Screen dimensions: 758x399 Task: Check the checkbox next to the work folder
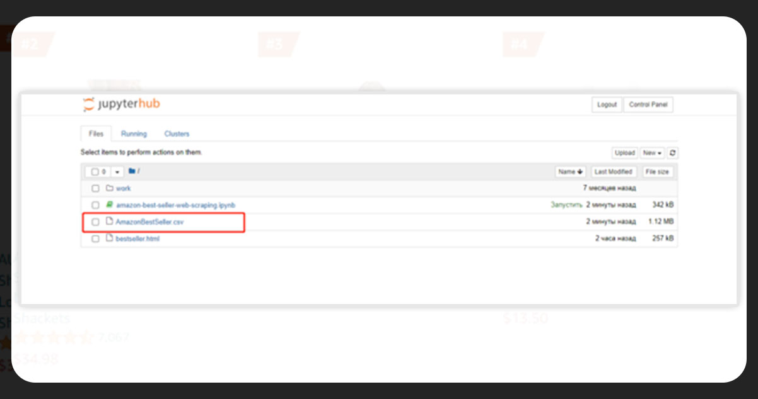tap(95, 188)
